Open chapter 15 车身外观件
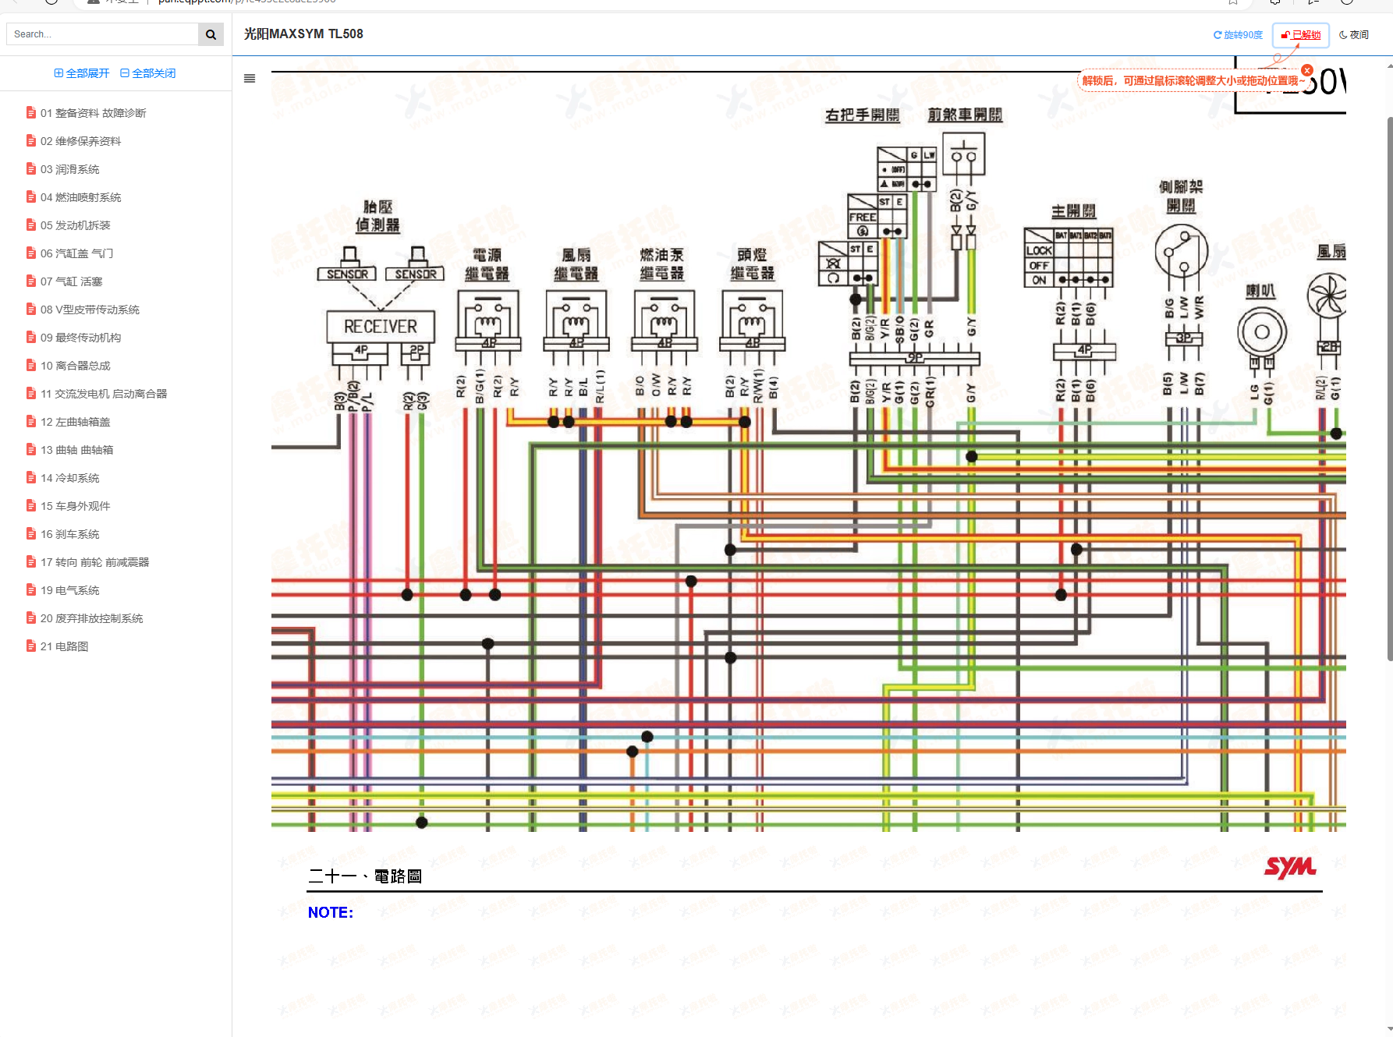 pos(75,506)
